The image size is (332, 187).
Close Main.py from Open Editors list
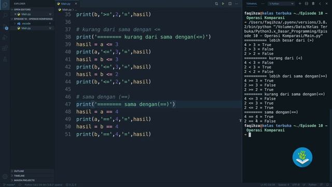click(15, 14)
